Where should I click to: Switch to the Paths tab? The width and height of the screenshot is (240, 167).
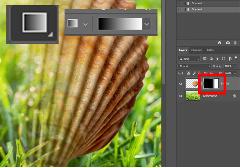[210, 50]
